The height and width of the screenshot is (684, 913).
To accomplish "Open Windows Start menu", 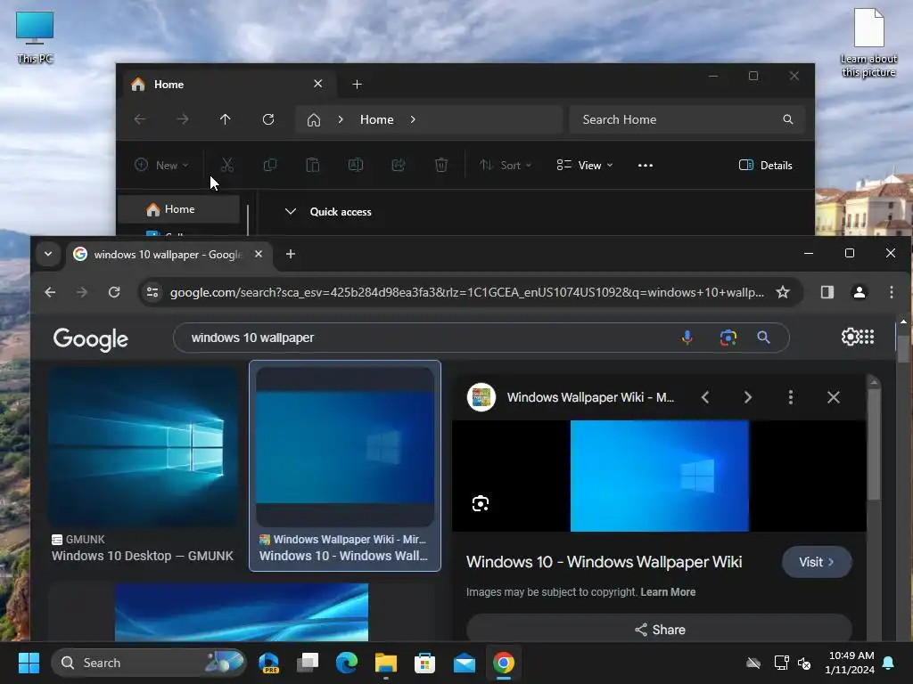I will [29, 663].
